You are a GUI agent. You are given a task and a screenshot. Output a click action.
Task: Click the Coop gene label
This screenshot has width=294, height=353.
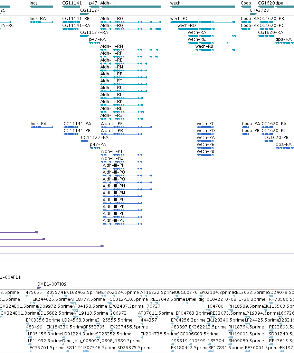[246, 3]
